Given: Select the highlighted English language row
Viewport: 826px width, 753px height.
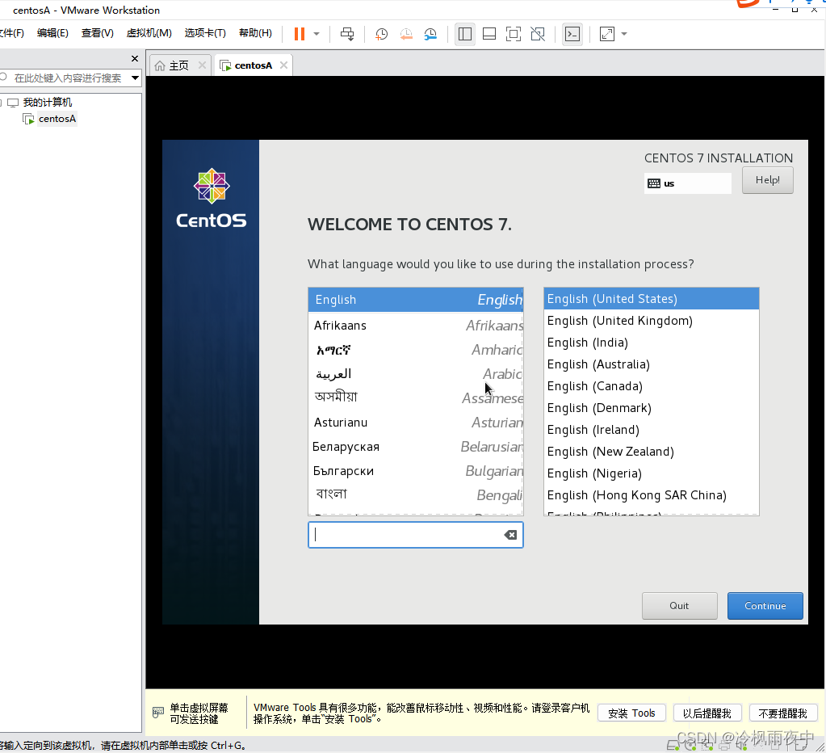Looking at the screenshot, I should click(416, 300).
